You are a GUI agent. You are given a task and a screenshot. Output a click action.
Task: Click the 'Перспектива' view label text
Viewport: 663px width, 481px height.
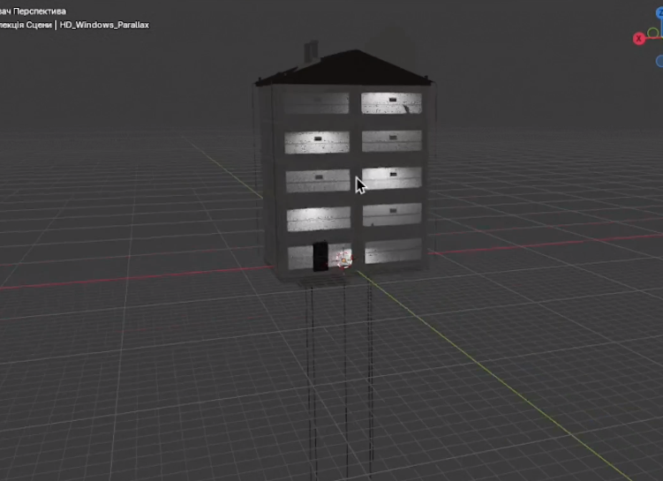point(40,11)
